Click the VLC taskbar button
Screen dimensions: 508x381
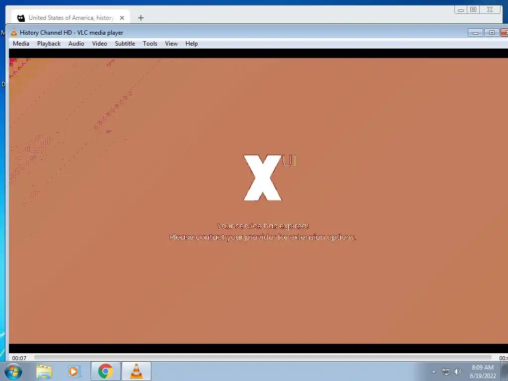coord(136,371)
